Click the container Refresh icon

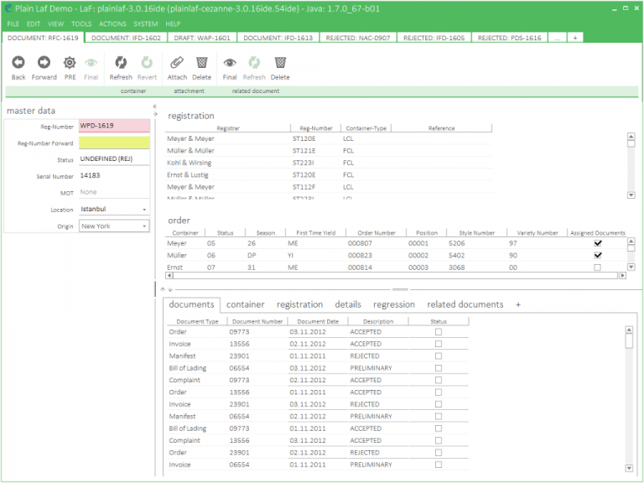coord(121,62)
